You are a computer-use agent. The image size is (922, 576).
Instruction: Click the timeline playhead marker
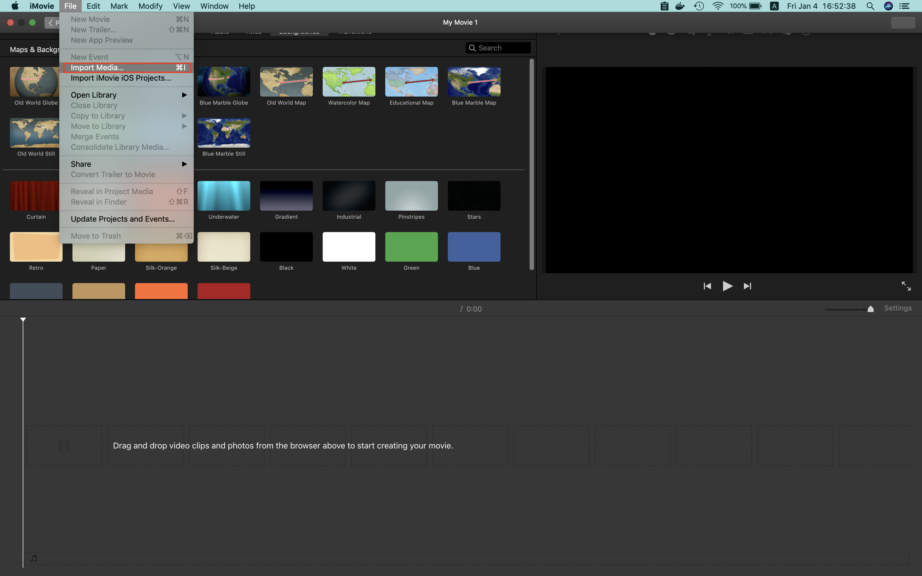point(23,320)
